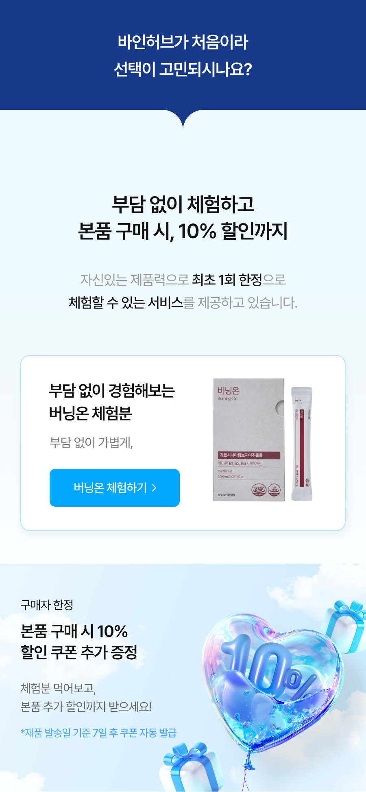Click the gift box icon at bottom left
This screenshot has height=792, width=366.
191,767
